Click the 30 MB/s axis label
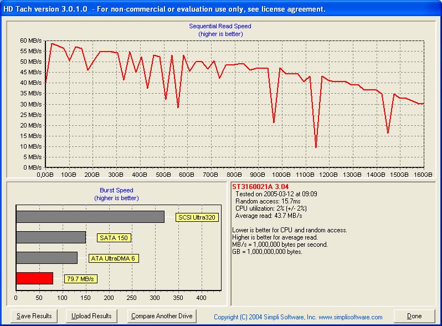 30,104
